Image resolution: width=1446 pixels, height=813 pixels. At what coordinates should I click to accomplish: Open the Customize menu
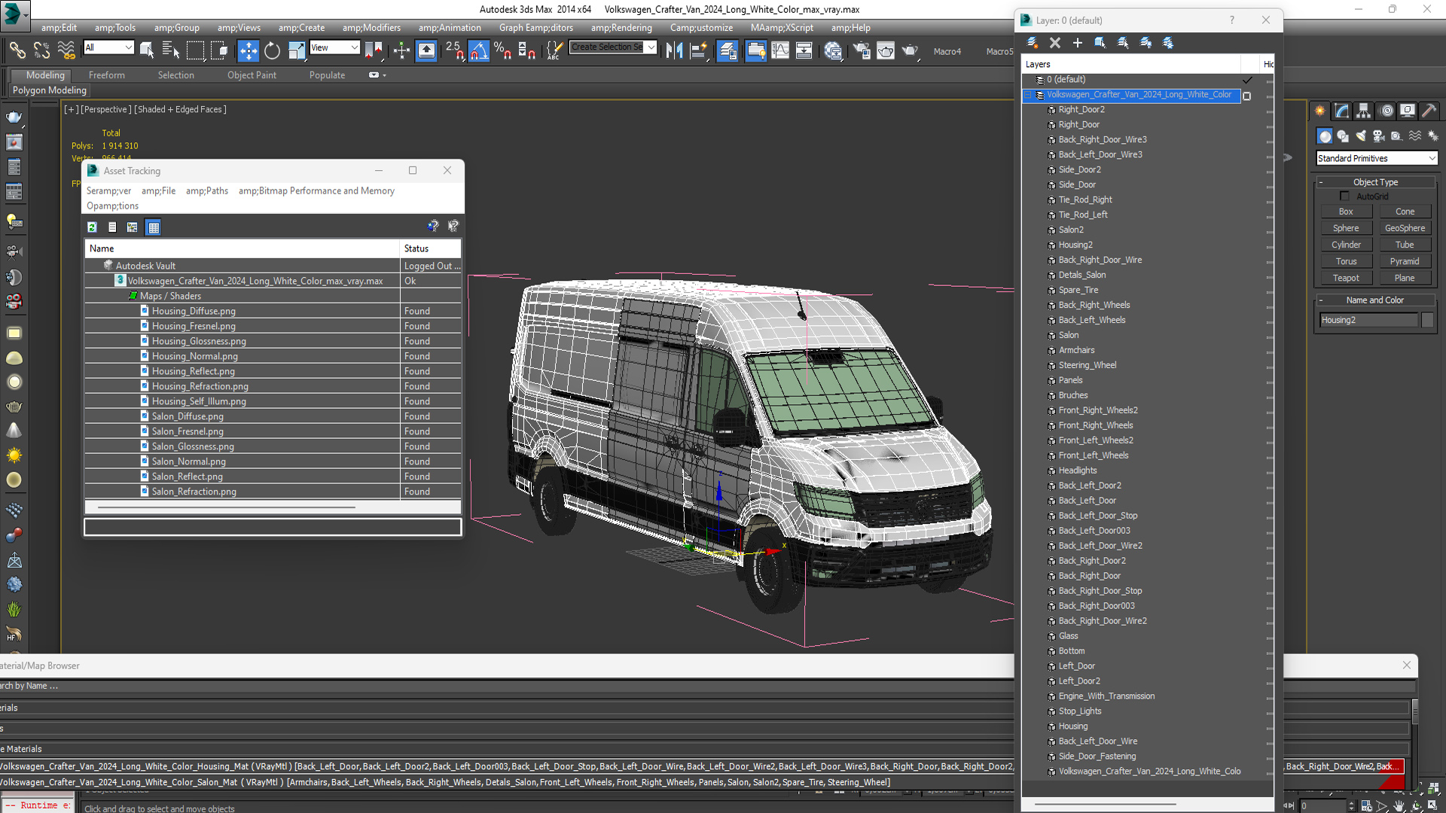(x=701, y=28)
